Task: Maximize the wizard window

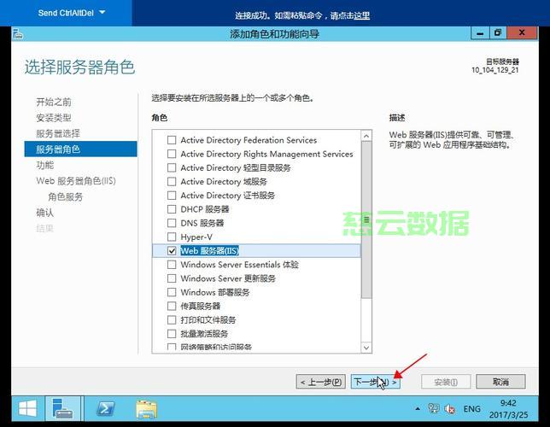Action: 498,33
